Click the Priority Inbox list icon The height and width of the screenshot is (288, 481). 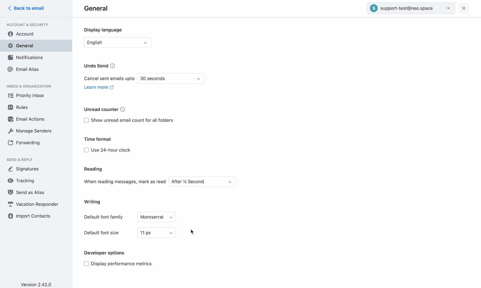click(x=10, y=95)
